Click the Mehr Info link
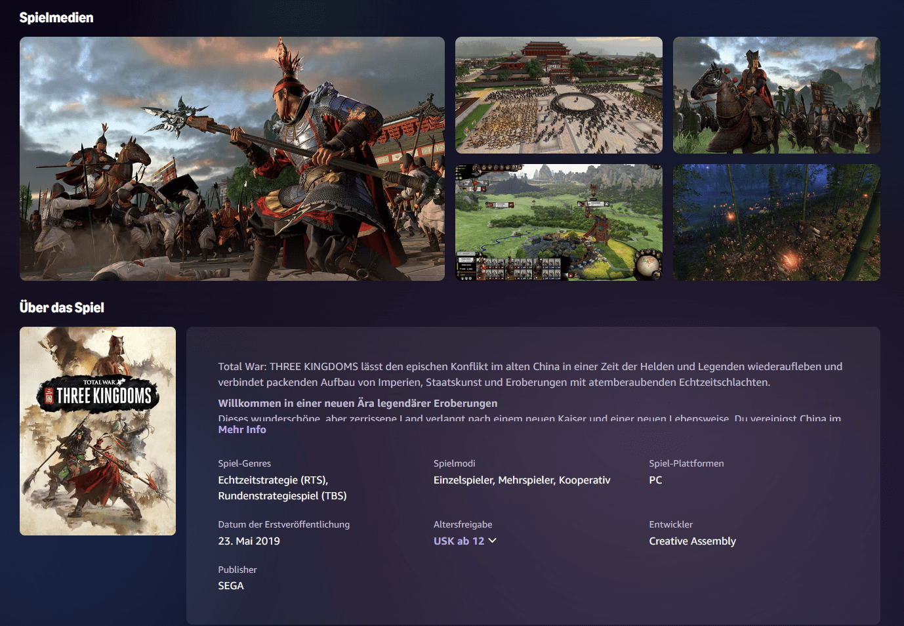 [242, 429]
